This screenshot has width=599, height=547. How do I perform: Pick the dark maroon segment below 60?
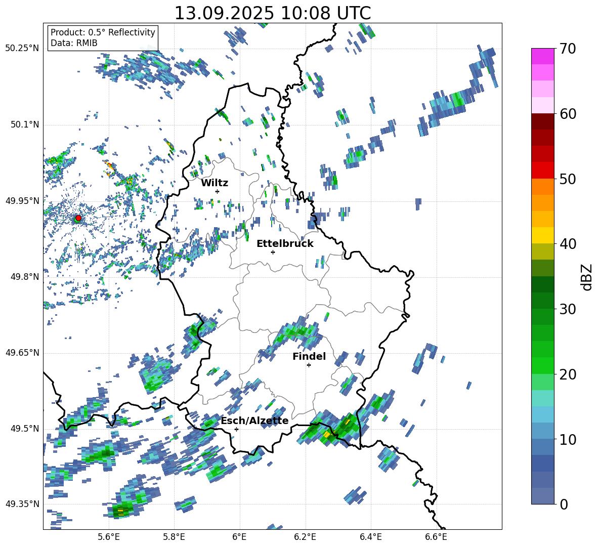(542, 121)
